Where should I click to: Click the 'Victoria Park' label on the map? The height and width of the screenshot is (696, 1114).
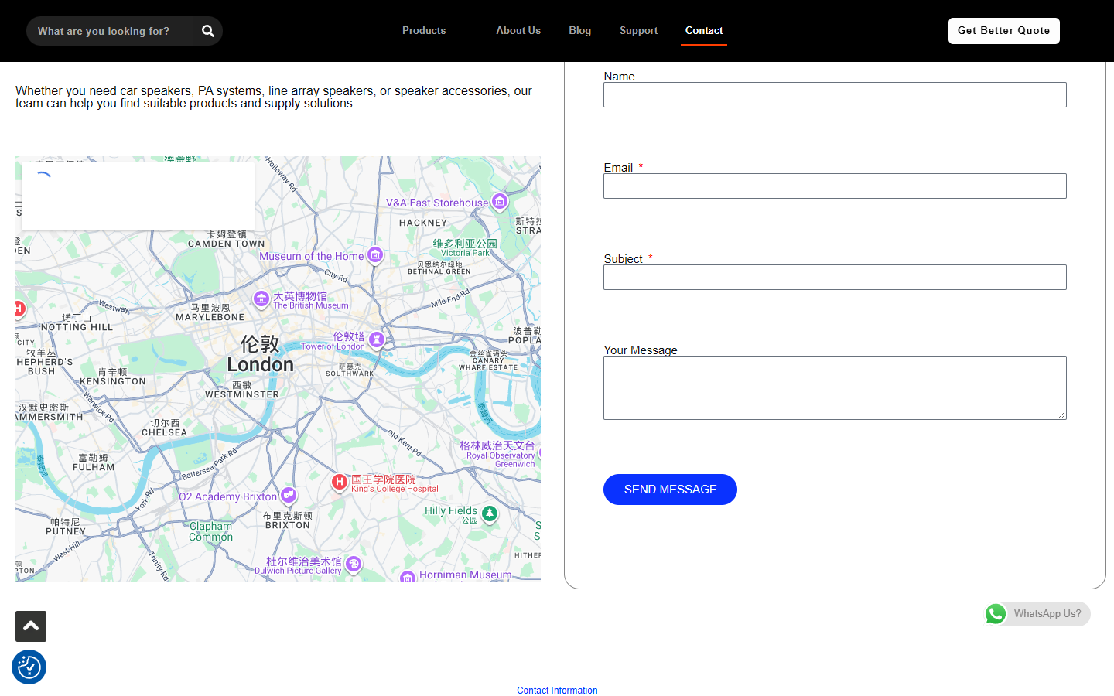pyautogui.click(x=465, y=253)
